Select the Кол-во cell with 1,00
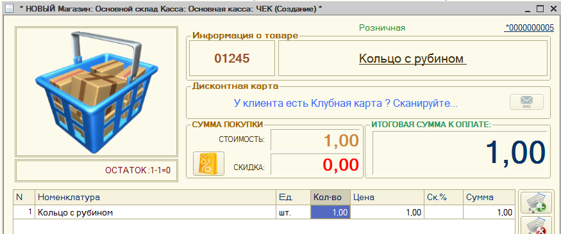561x234 pixels. coord(331,213)
